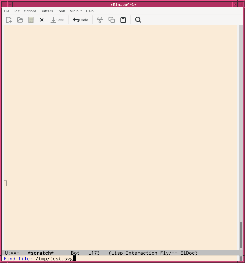The width and height of the screenshot is (245, 263).
Task: Click the *scratch* buffer name in mode line
Action: [41, 253]
